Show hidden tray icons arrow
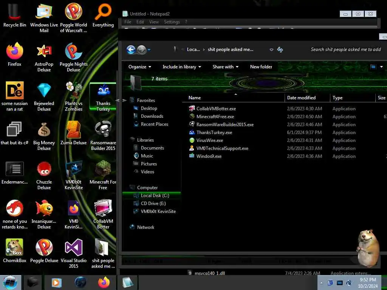This screenshot has height=290, width=387. click(x=321, y=283)
